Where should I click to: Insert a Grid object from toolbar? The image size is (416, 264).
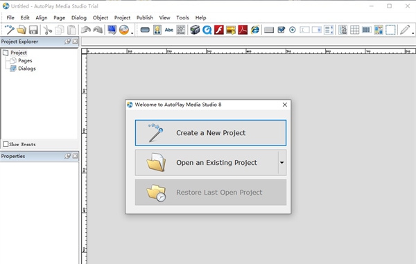(x=354, y=30)
